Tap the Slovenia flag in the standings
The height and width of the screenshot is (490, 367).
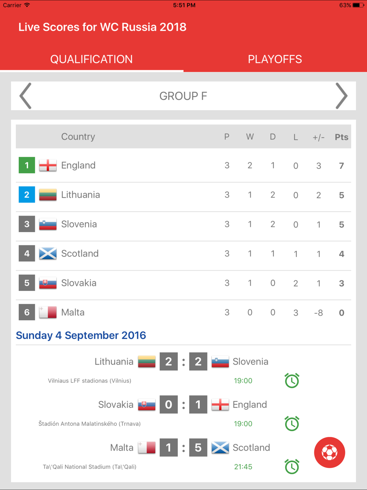click(48, 224)
